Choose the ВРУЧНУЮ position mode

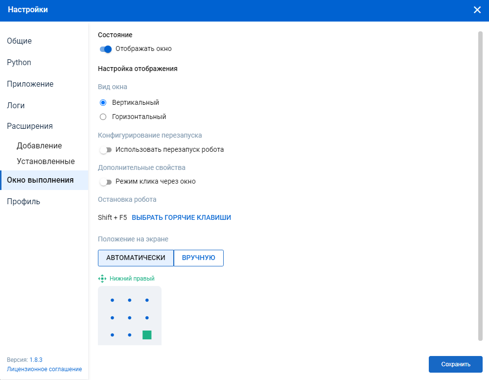click(199, 258)
